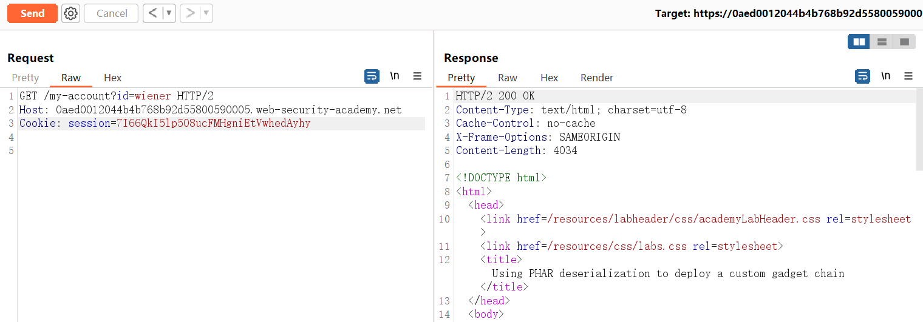Open the Response panel hamburger menu
923x322 pixels.
click(x=908, y=76)
